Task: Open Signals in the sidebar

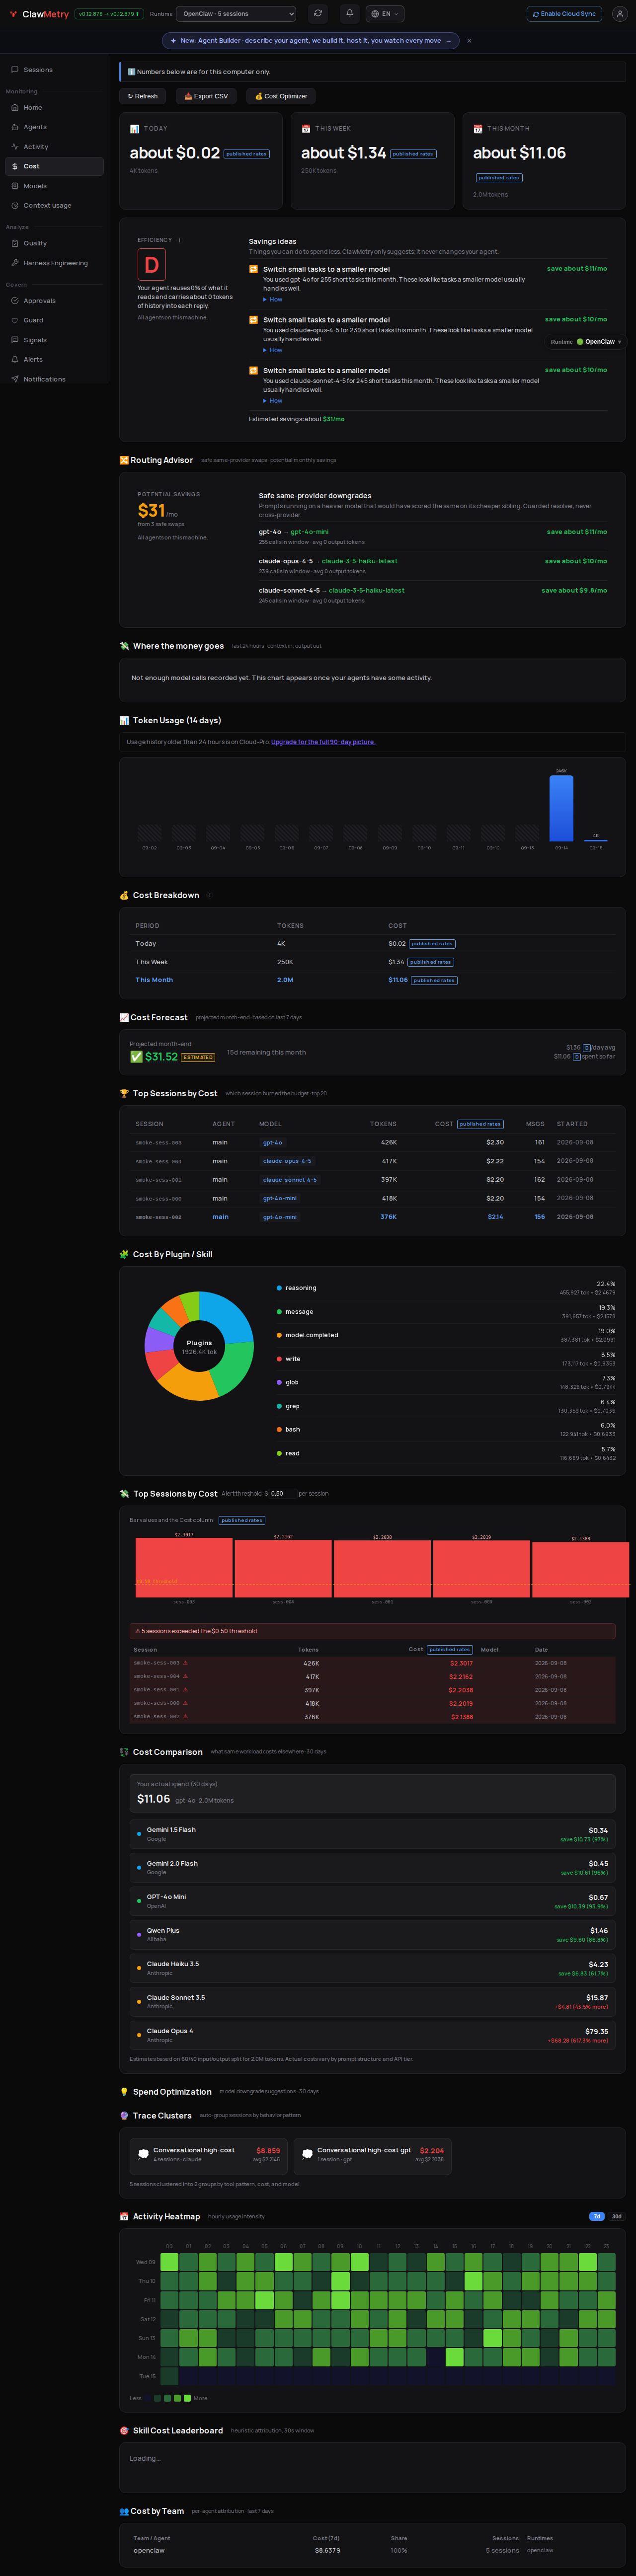Action: click(x=34, y=340)
